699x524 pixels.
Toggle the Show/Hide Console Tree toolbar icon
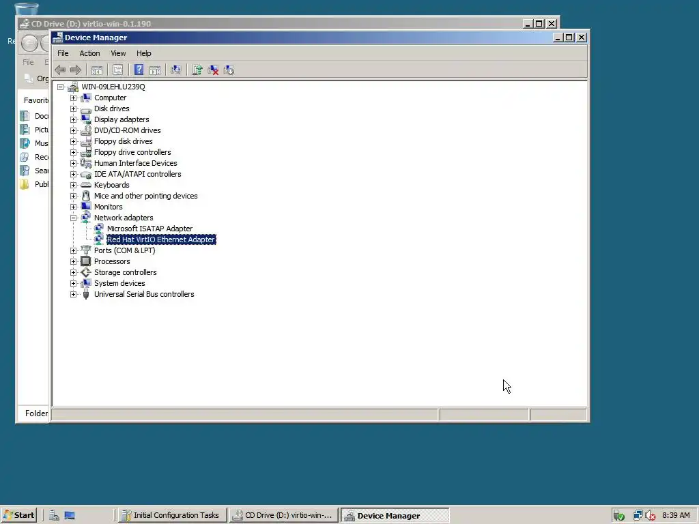(x=97, y=70)
